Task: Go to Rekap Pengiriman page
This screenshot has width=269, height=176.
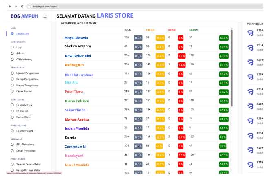Action: pyautogui.click(x=27, y=79)
